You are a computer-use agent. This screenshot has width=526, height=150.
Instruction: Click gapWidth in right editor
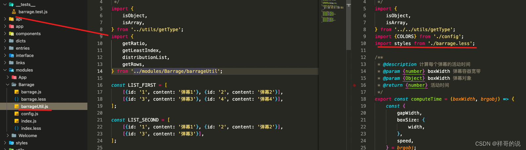click(x=408, y=113)
